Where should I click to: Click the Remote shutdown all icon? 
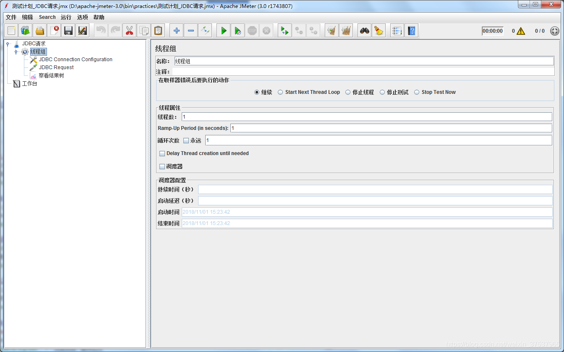[313, 31]
